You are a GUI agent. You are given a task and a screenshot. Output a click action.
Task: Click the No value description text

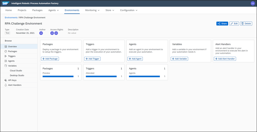pyautogui.click(x=72, y=33)
